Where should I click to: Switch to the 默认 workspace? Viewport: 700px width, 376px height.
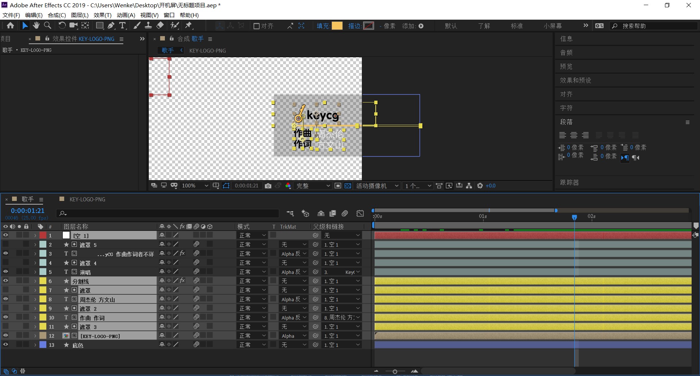pos(451,26)
